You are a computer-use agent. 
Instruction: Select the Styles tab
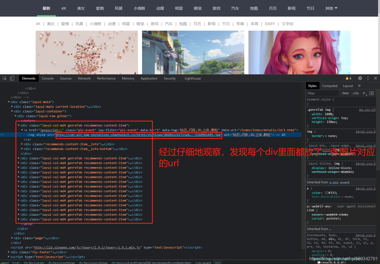pyautogui.click(x=312, y=86)
